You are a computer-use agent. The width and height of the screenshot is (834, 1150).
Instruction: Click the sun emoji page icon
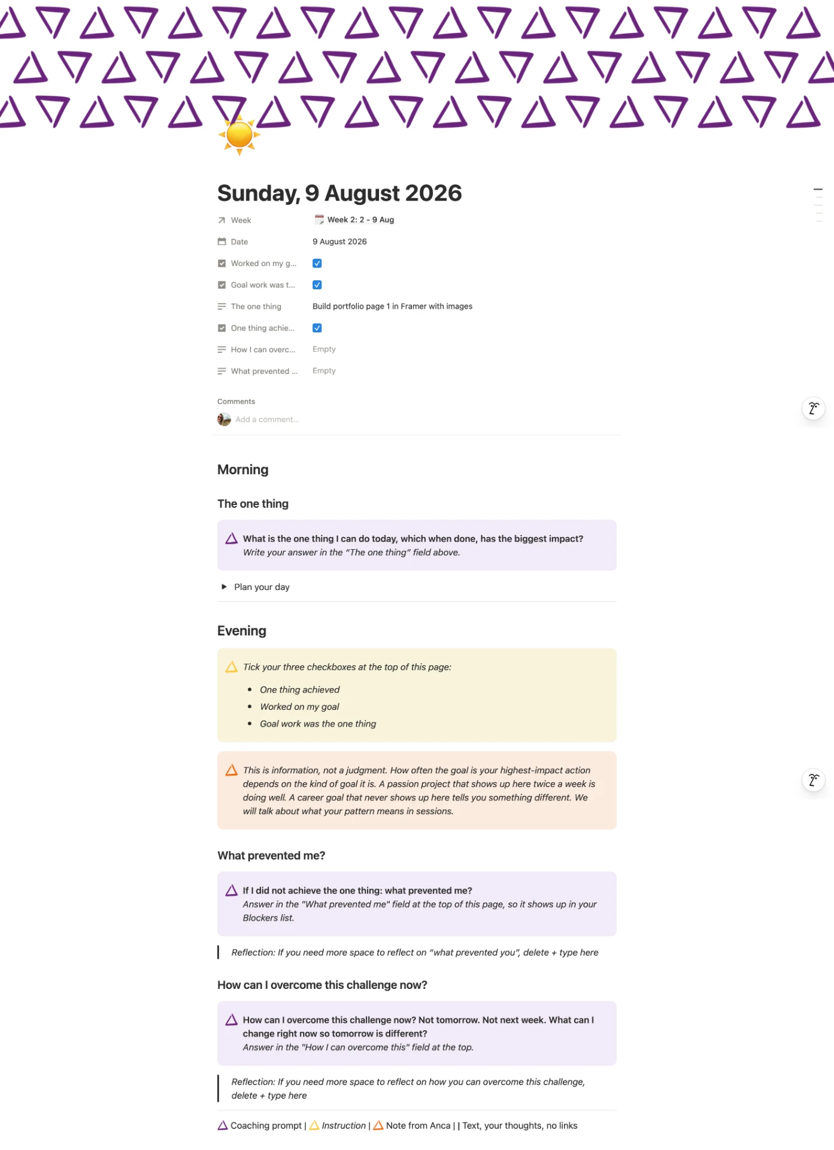pyautogui.click(x=239, y=135)
